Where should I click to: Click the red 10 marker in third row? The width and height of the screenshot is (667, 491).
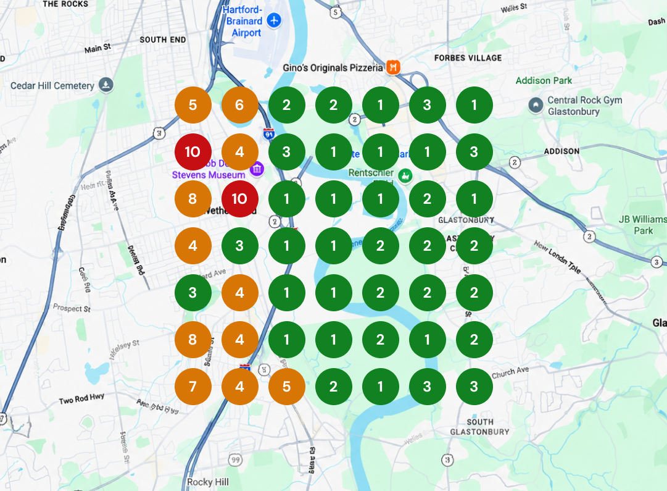point(239,198)
